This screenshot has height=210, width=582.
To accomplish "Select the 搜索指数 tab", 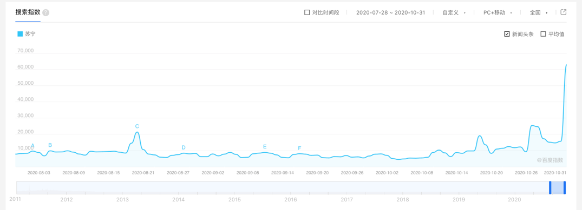I will click(28, 12).
